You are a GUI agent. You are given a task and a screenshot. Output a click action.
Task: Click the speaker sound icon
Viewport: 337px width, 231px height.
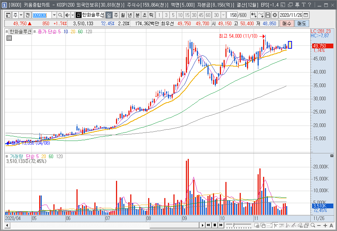point(67,15)
